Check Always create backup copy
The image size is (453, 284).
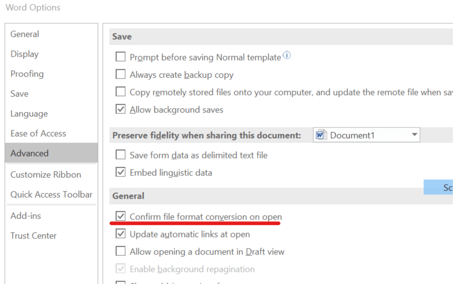[x=120, y=74]
